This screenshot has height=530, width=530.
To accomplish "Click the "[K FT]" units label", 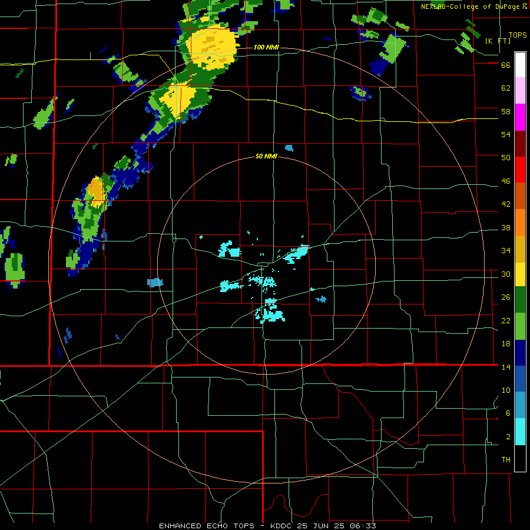I will 498,41.
